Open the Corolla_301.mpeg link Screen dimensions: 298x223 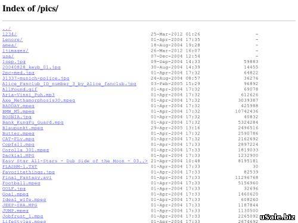(x=26, y=150)
